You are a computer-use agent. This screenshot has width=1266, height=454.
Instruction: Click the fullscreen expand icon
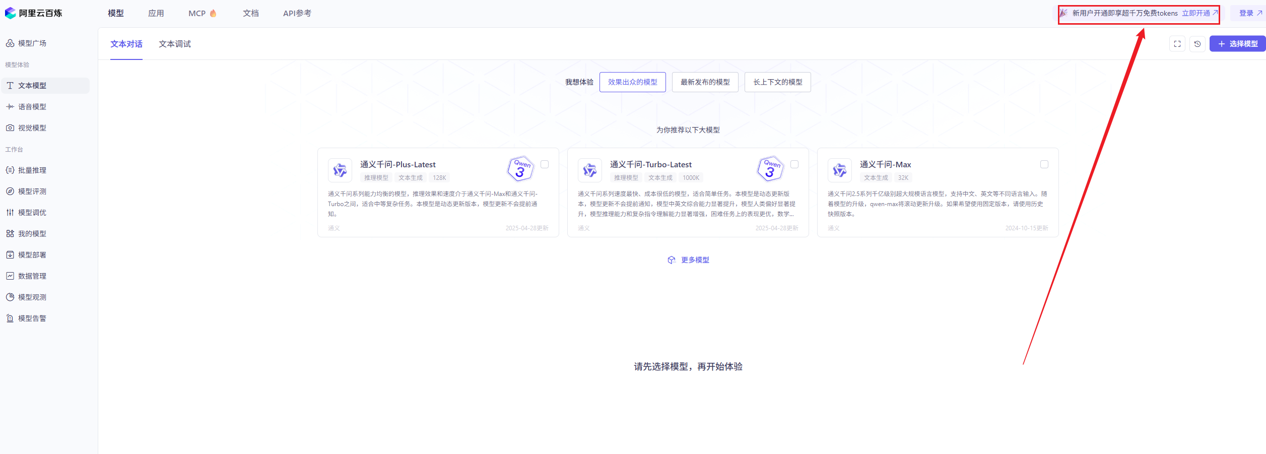tap(1177, 44)
